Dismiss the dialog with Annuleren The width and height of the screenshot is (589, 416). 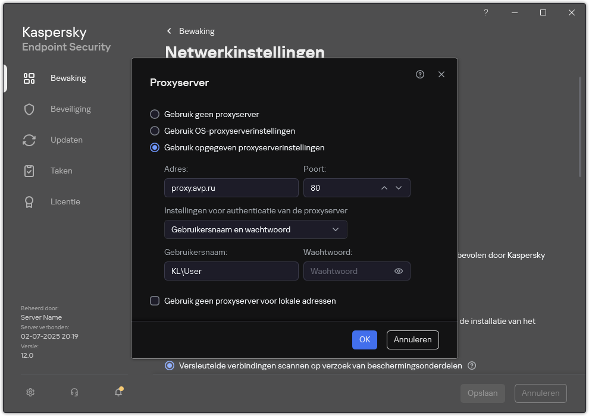[412, 339]
